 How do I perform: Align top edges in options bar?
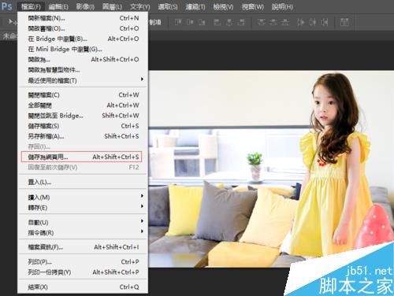tap(178, 22)
